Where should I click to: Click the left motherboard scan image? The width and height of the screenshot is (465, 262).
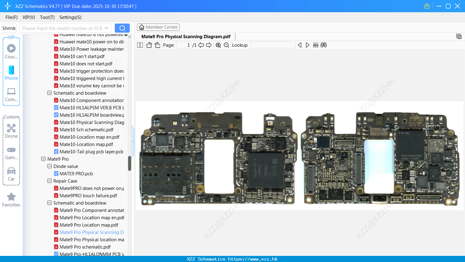218,158
